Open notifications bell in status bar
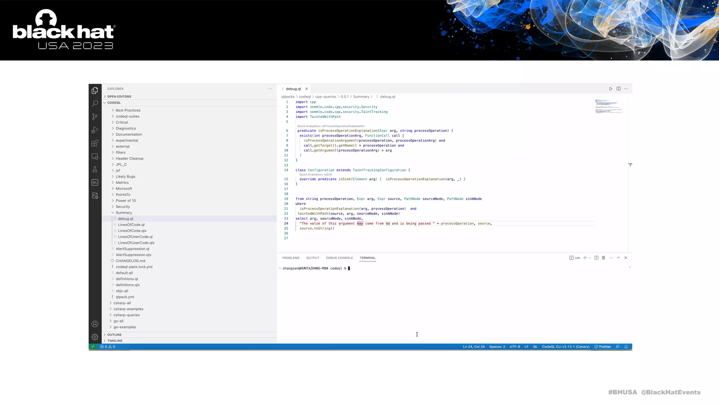This screenshot has width=719, height=404. click(626, 346)
